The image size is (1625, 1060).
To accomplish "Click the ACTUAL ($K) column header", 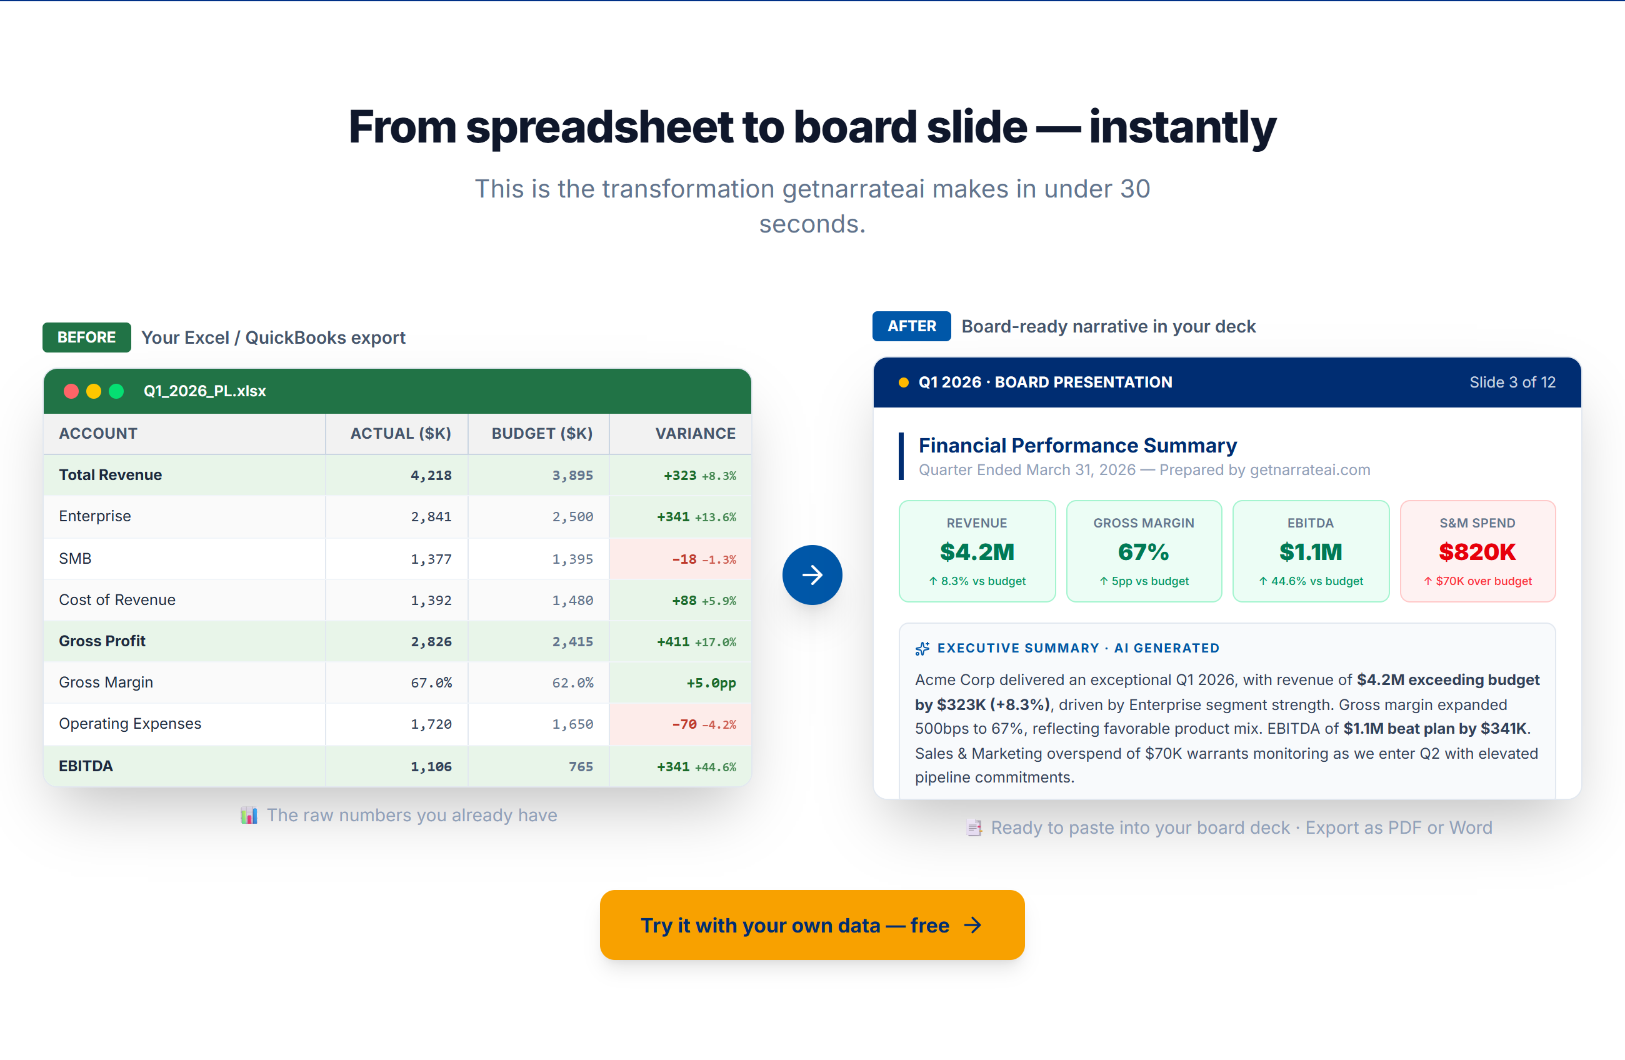I will [x=401, y=433].
